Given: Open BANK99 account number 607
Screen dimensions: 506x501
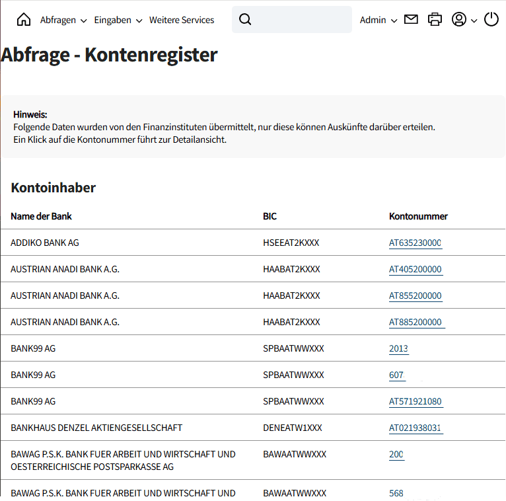Looking at the screenshot, I should (x=396, y=375).
